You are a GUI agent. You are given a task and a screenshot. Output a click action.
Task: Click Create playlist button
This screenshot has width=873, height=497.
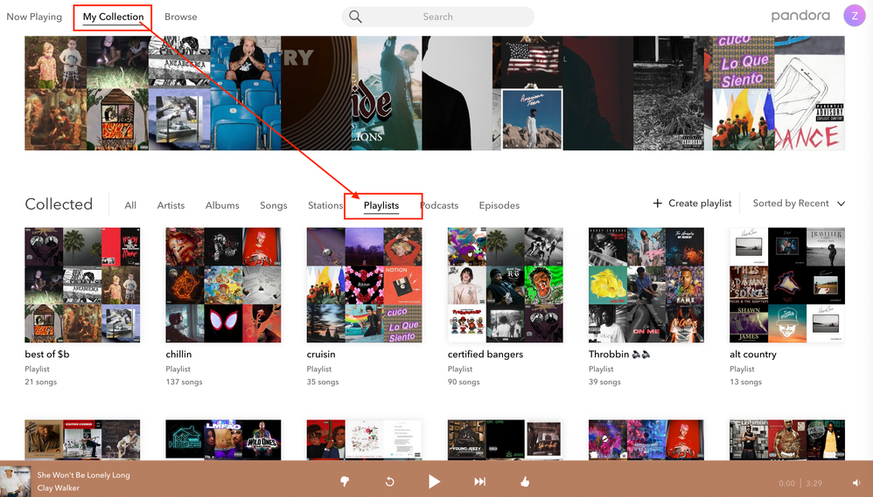(692, 204)
